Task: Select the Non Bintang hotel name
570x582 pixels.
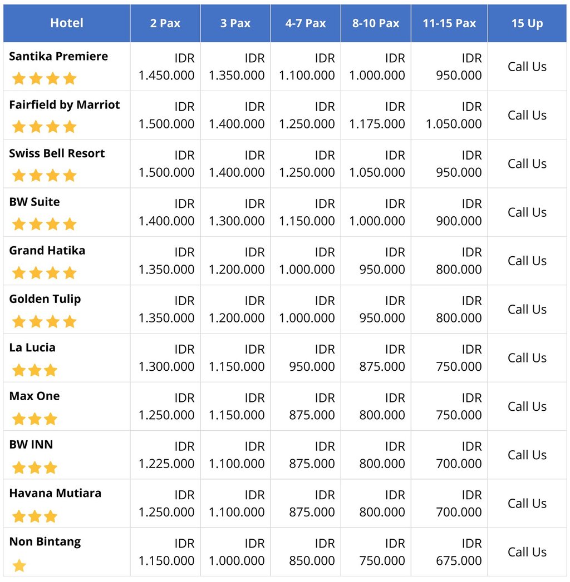Action: [x=45, y=542]
